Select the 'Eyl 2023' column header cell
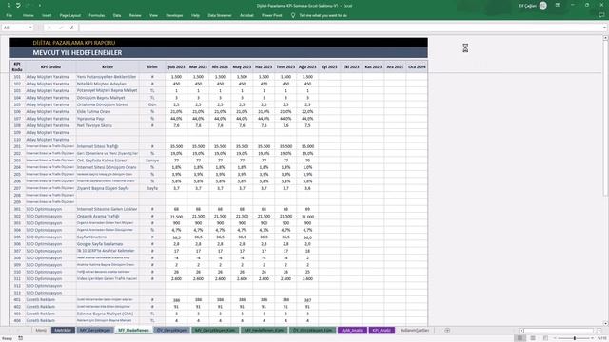Viewport: 609px width, 342px height. (x=329, y=66)
